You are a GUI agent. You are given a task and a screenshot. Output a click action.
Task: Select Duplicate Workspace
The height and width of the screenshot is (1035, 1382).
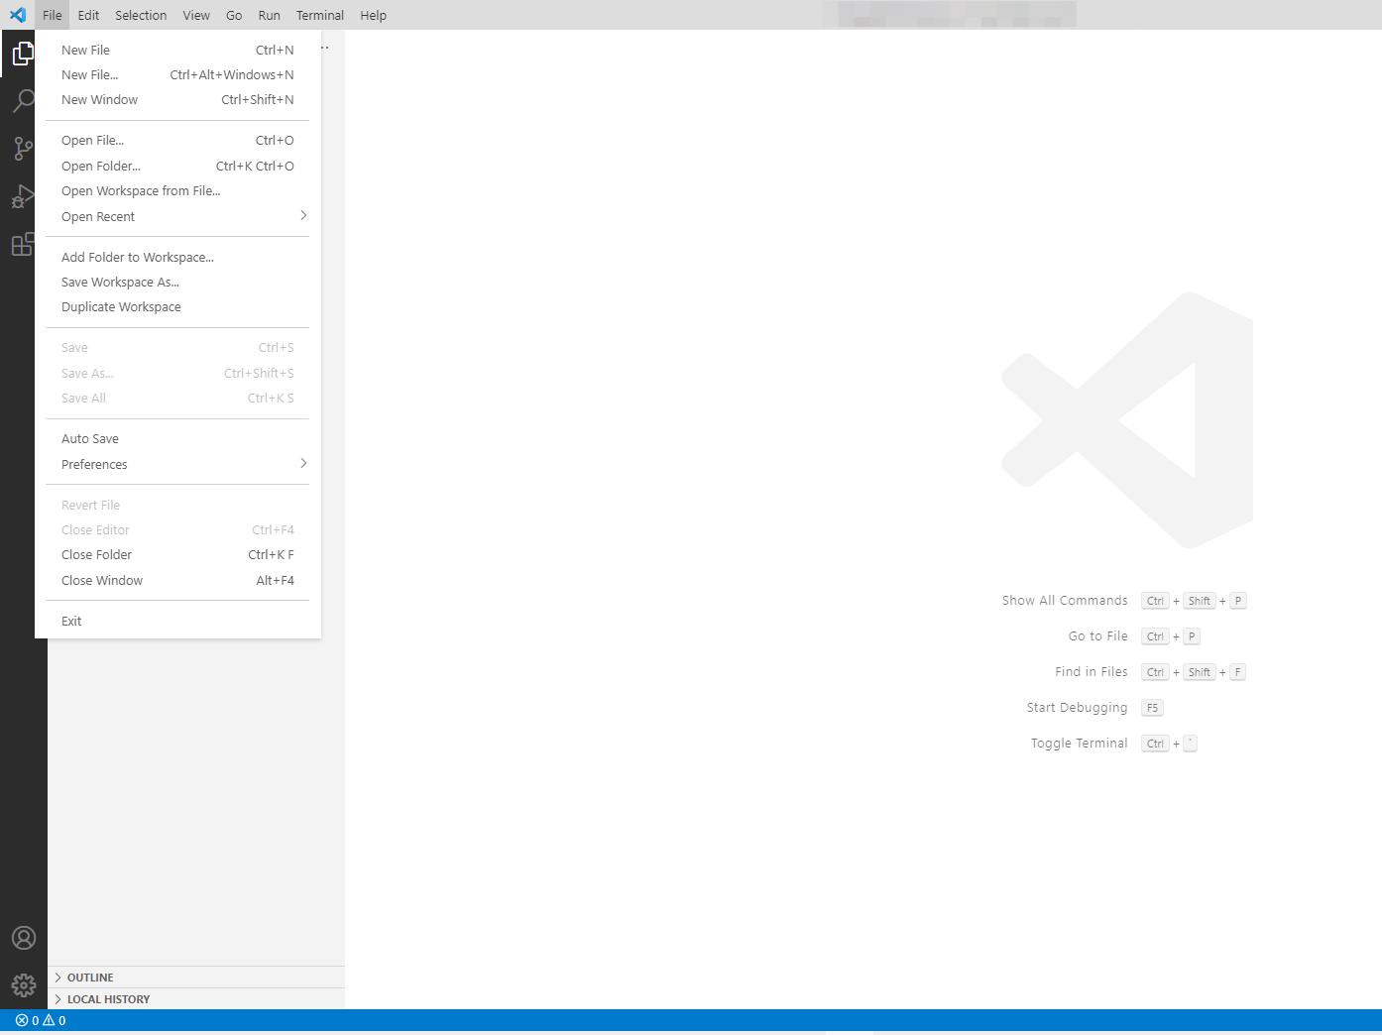click(178, 307)
